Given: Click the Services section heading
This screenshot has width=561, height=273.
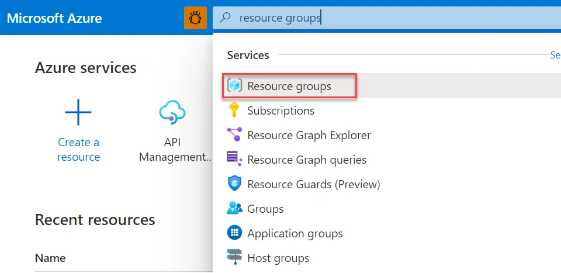Looking at the screenshot, I should click(x=248, y=55).
